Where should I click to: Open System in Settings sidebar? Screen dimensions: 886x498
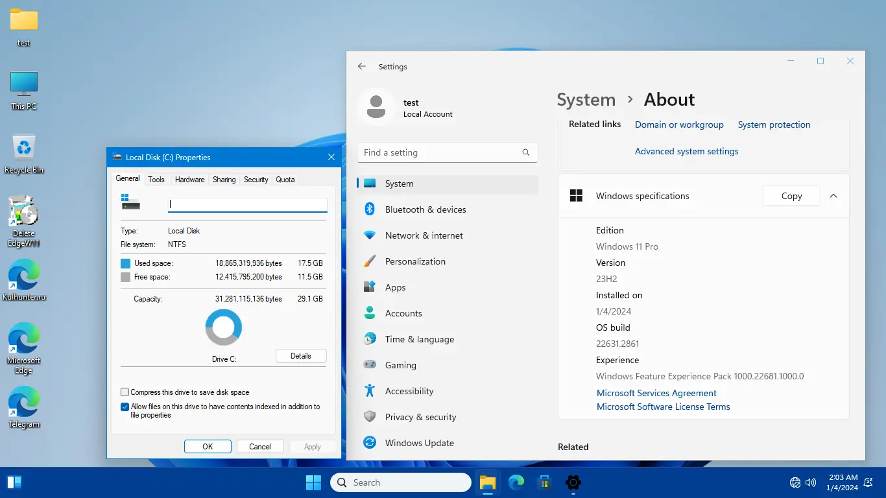tap(448, 184)
